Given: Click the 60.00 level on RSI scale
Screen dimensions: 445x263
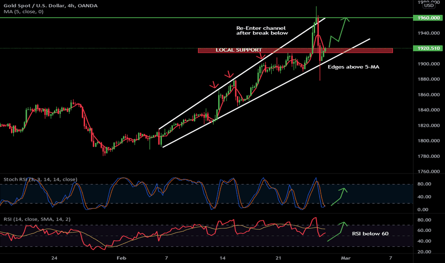Looking at the screenshot, I should click(424, 230).
